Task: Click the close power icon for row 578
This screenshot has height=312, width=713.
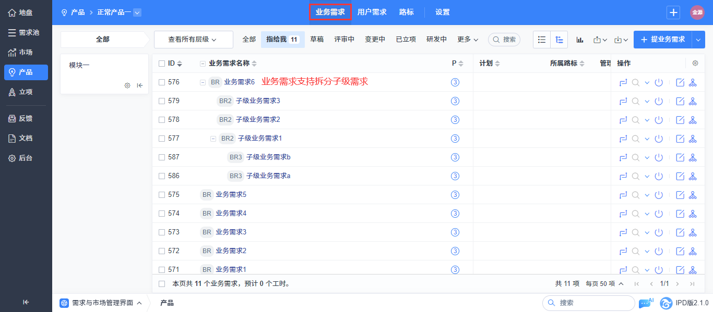Action: (x=659, y=120)
